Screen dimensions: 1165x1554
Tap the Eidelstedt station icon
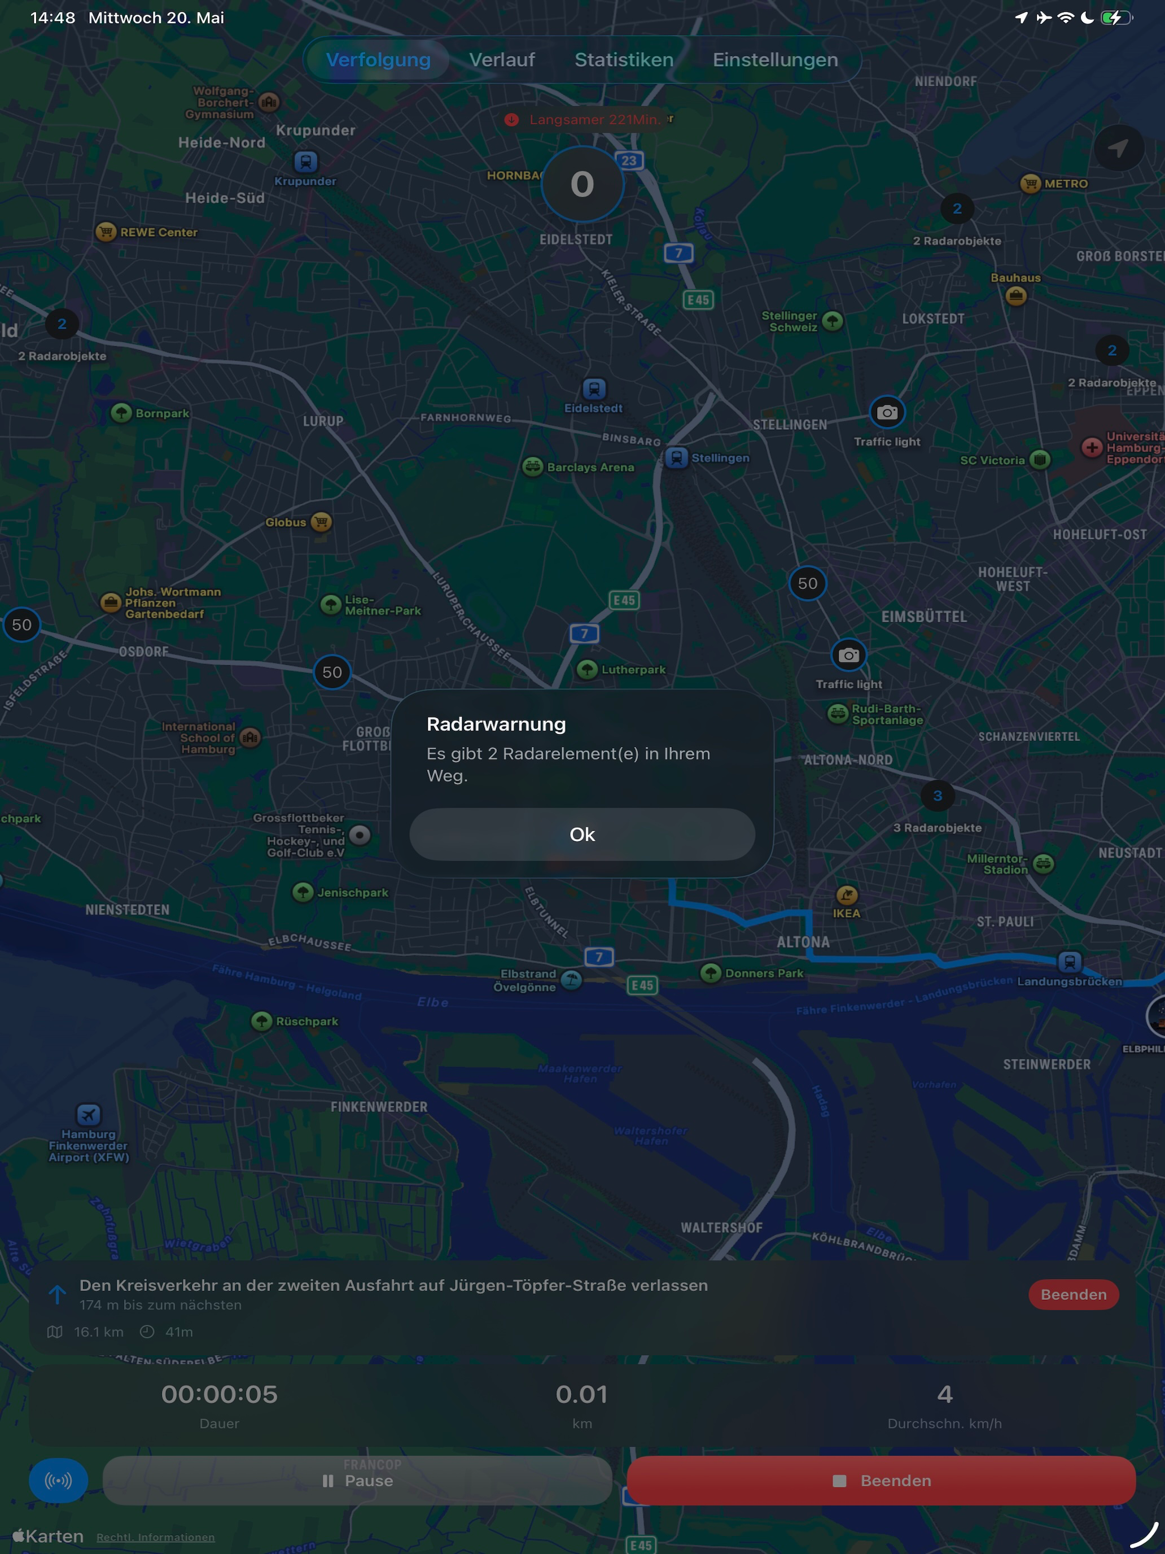pyautogui.click(x=594, y=388)
